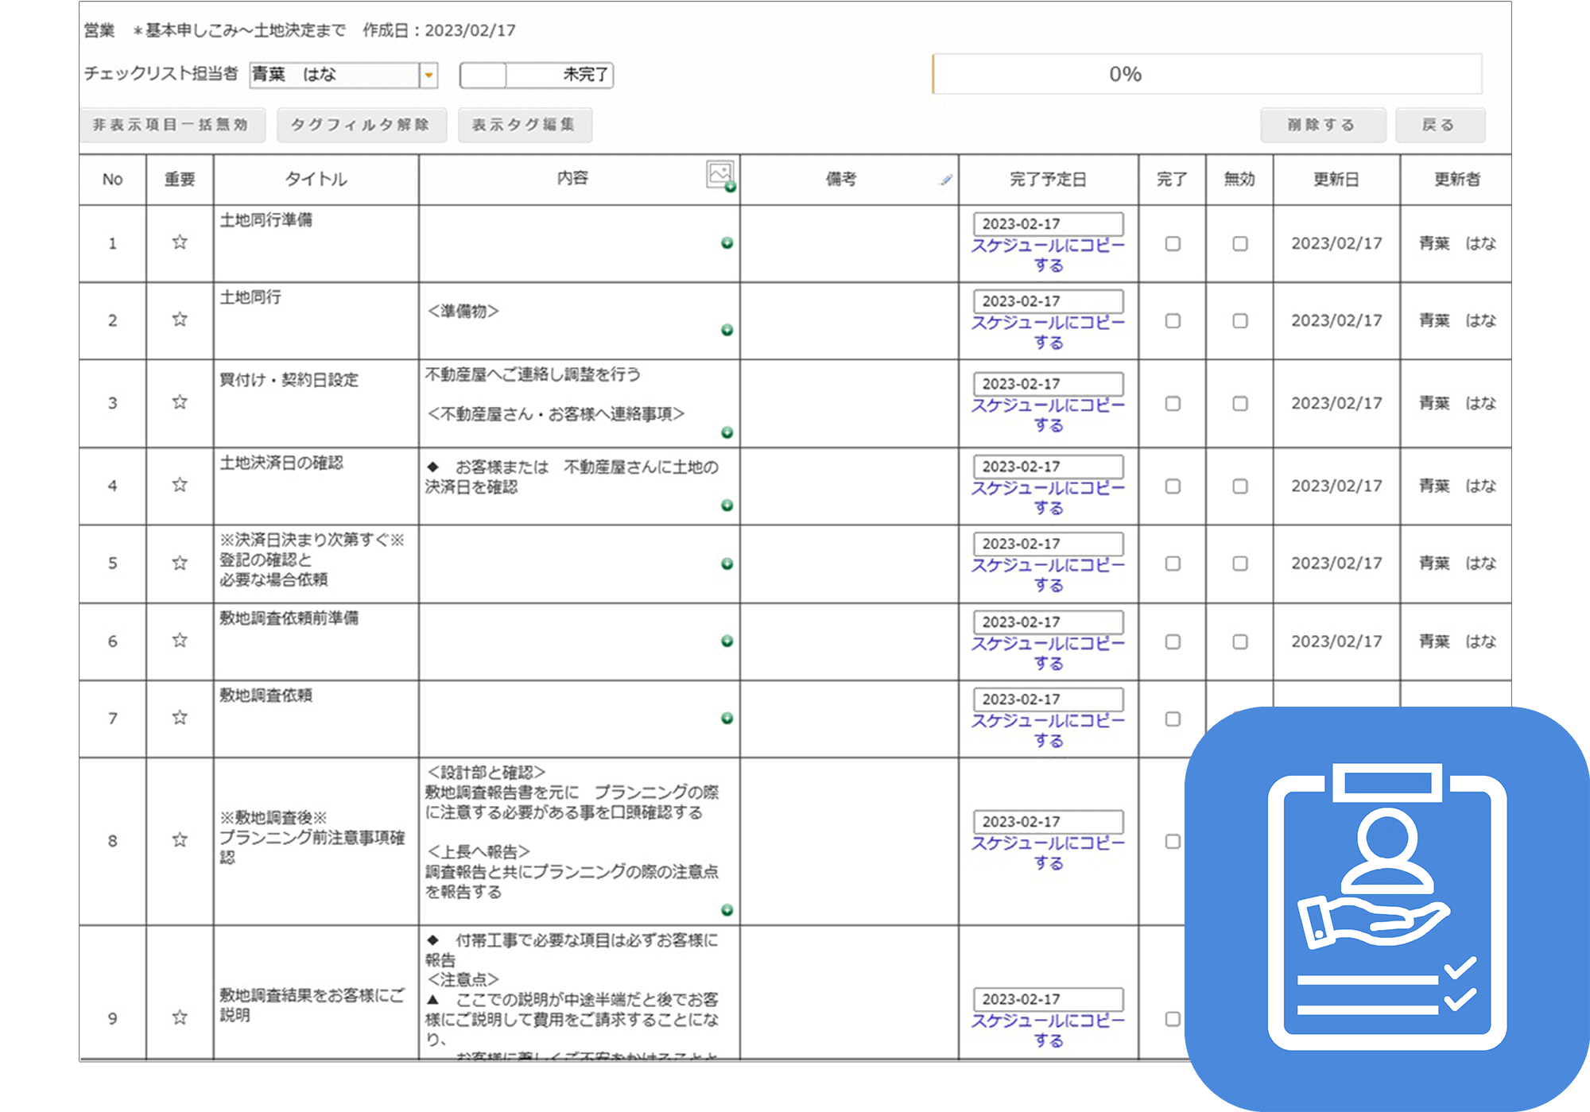1590x1112 pixels.
Task: Click the star icon in row 8
Action: click(180, 840)
